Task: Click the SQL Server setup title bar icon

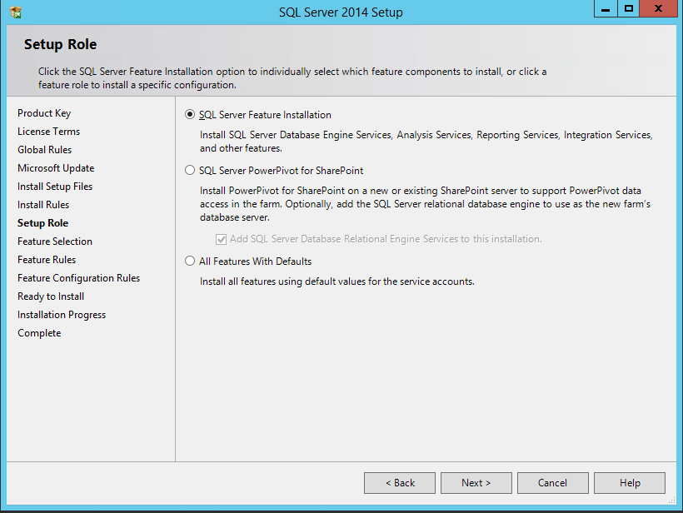Action: pos(15,12)
